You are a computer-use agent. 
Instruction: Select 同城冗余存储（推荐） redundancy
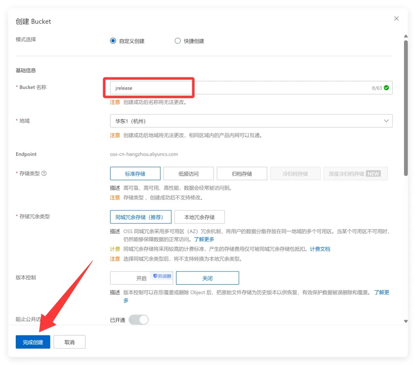tap(141, 217)
